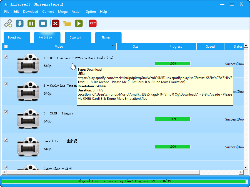250x187 pixels.
Task: Click the ZAYN - Fingers progress bar
Action: click(172, 119)
